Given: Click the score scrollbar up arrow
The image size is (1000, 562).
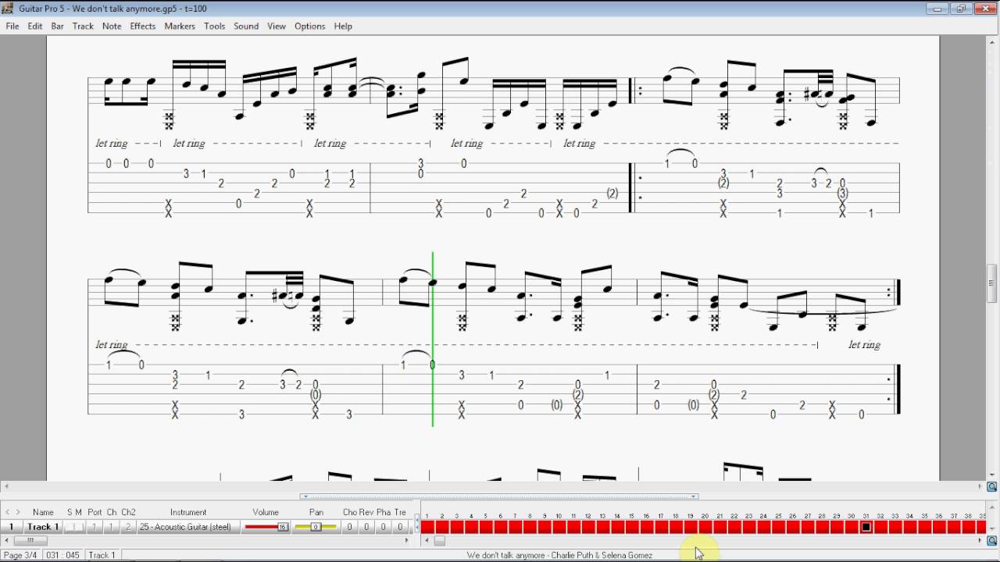Looking at the screenshot, I should (992, 41).
